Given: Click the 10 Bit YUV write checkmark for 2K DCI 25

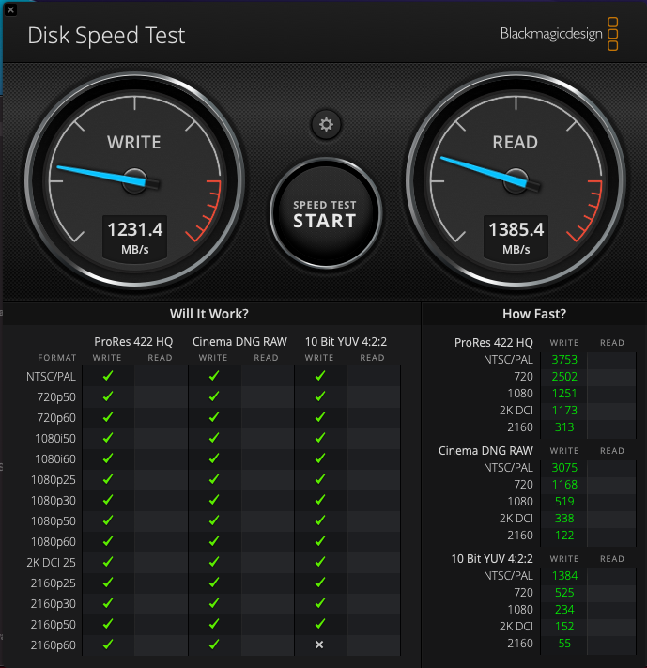Looking at the screenshot, I should click(x=320, y=562).
